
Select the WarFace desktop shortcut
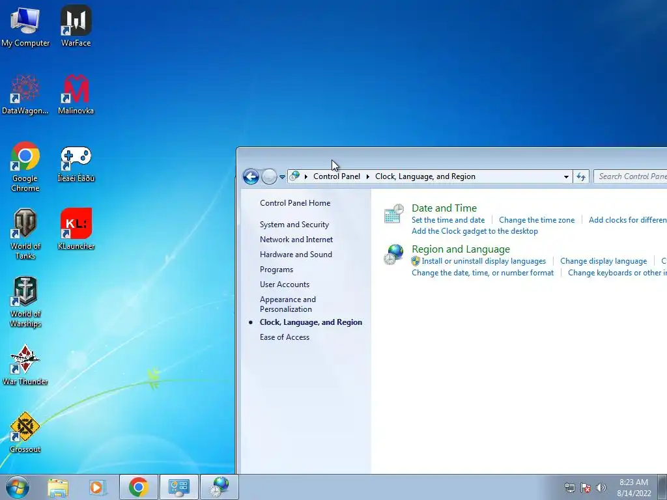(76, 27)
